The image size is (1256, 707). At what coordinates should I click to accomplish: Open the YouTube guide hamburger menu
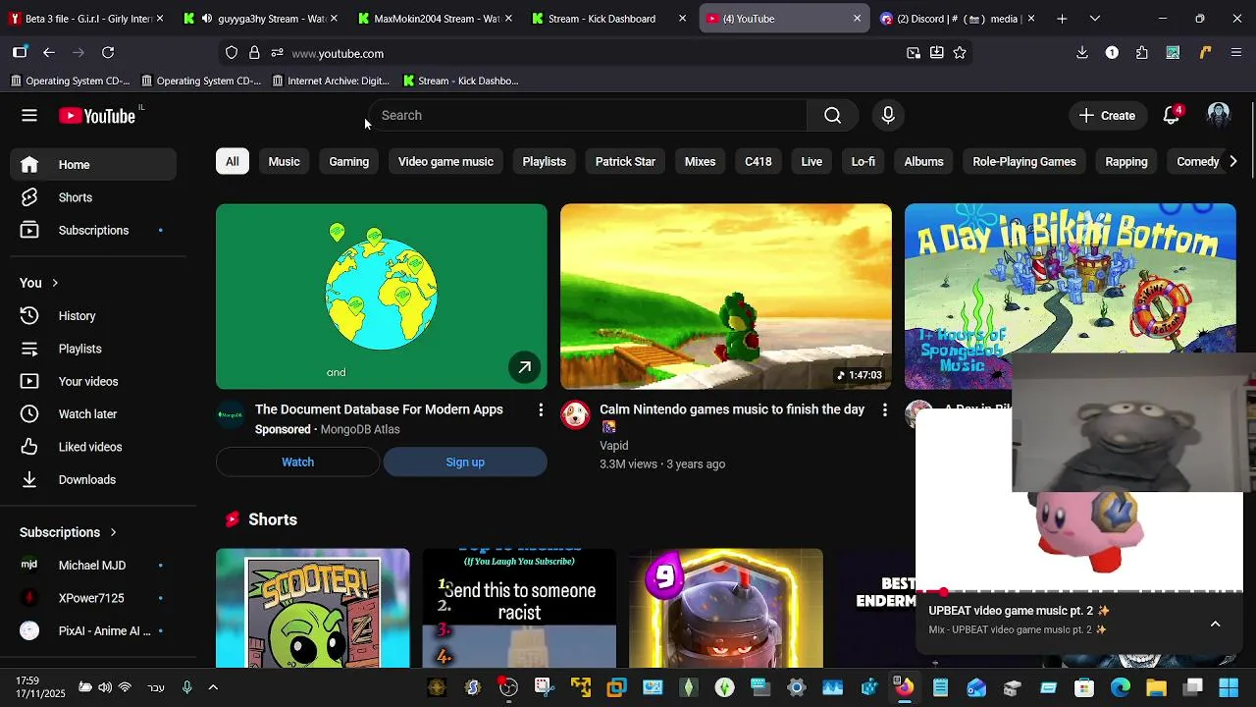point(29,116)
